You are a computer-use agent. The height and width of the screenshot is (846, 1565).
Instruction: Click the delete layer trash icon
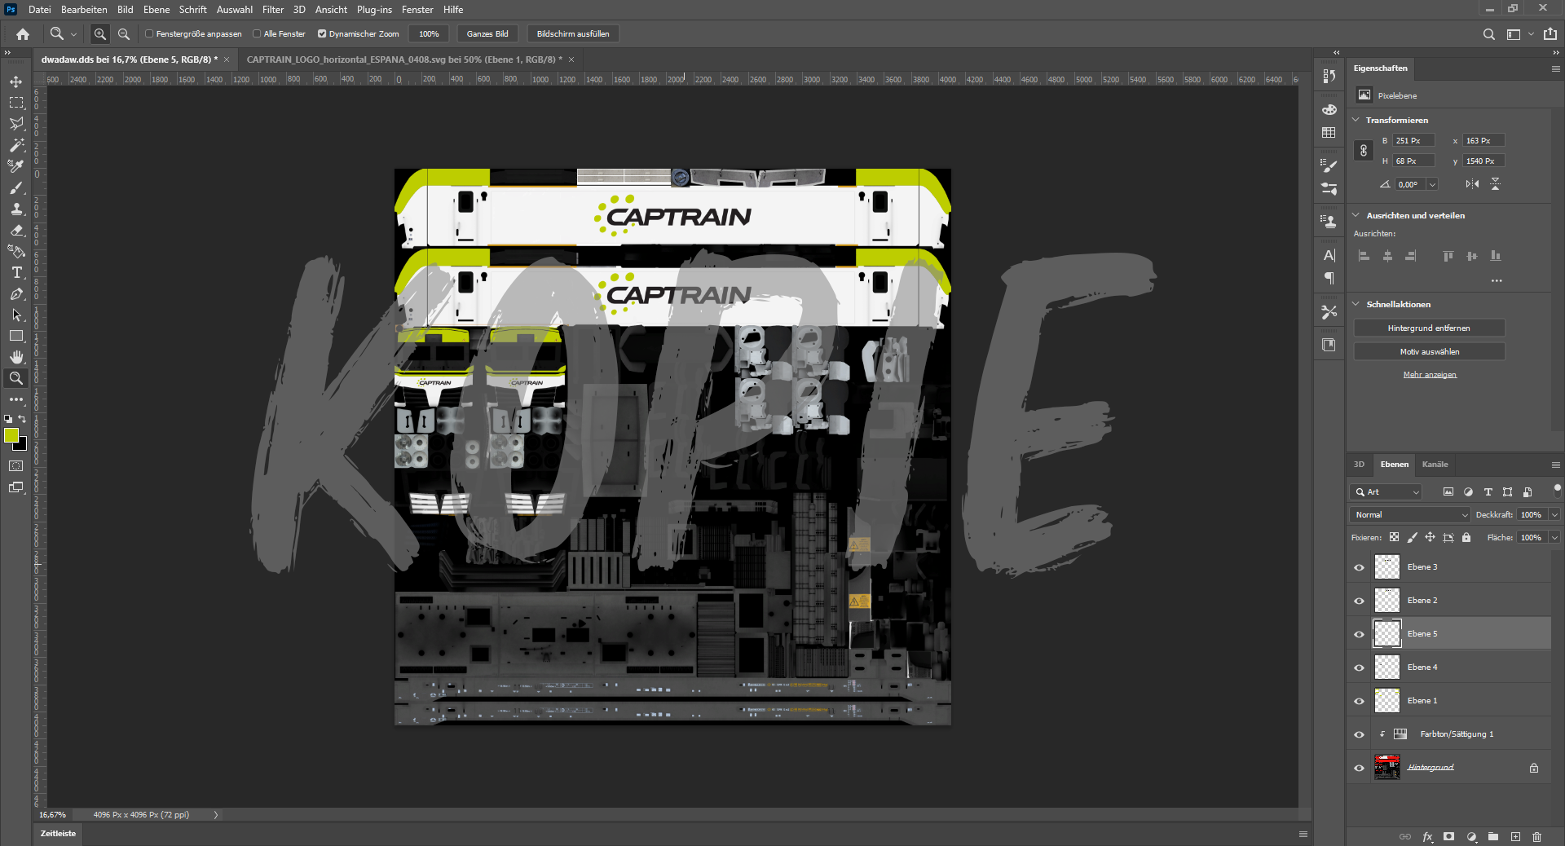click(1536, 837)
